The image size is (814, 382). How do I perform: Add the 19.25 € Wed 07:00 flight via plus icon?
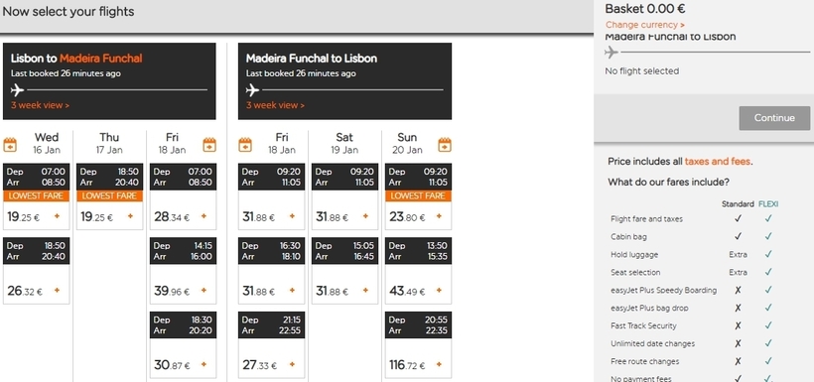(x=58, y=216)
